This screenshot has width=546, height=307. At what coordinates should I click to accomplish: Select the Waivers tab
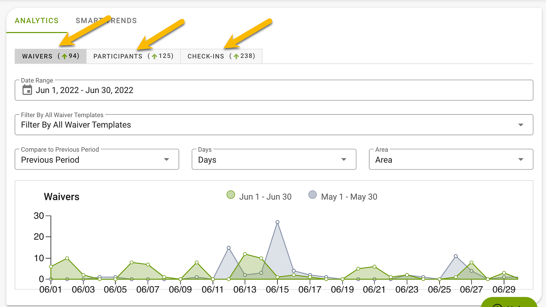[51, 56]
